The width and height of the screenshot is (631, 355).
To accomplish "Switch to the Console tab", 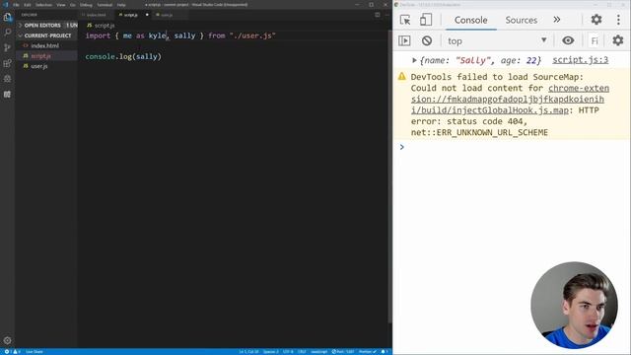I will click(471, 20).
